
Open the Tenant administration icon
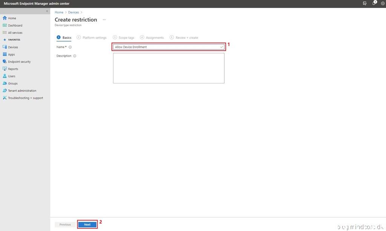[x=5, y=91]
